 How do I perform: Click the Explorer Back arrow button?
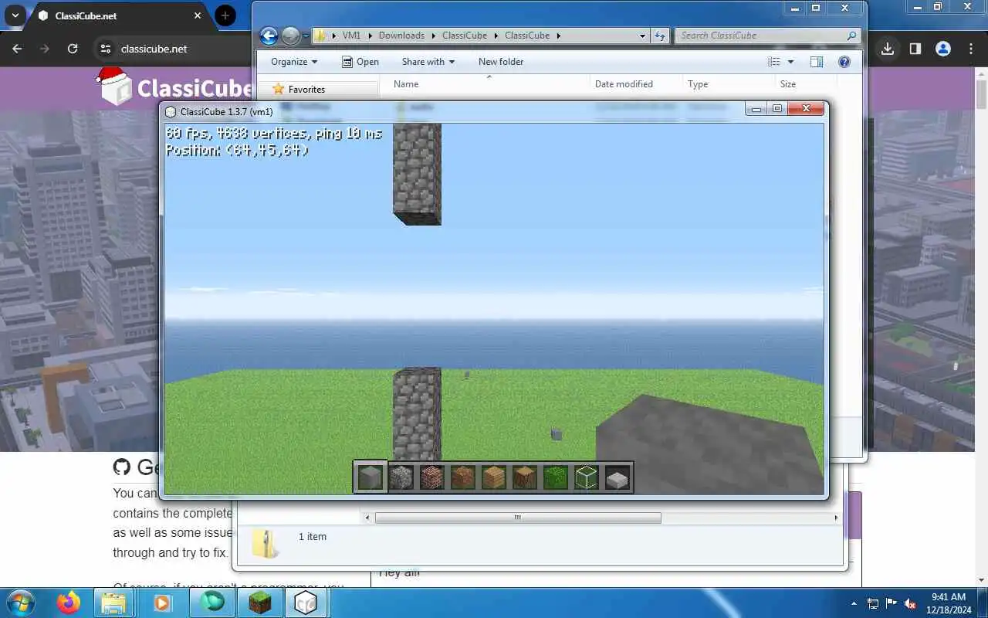269,36
